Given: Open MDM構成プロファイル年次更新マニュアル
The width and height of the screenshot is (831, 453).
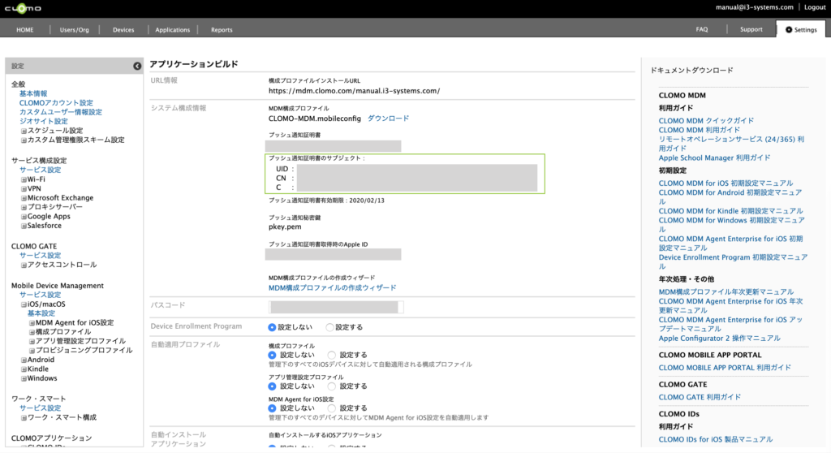Looking at the screenshot, I should [726, 292].
